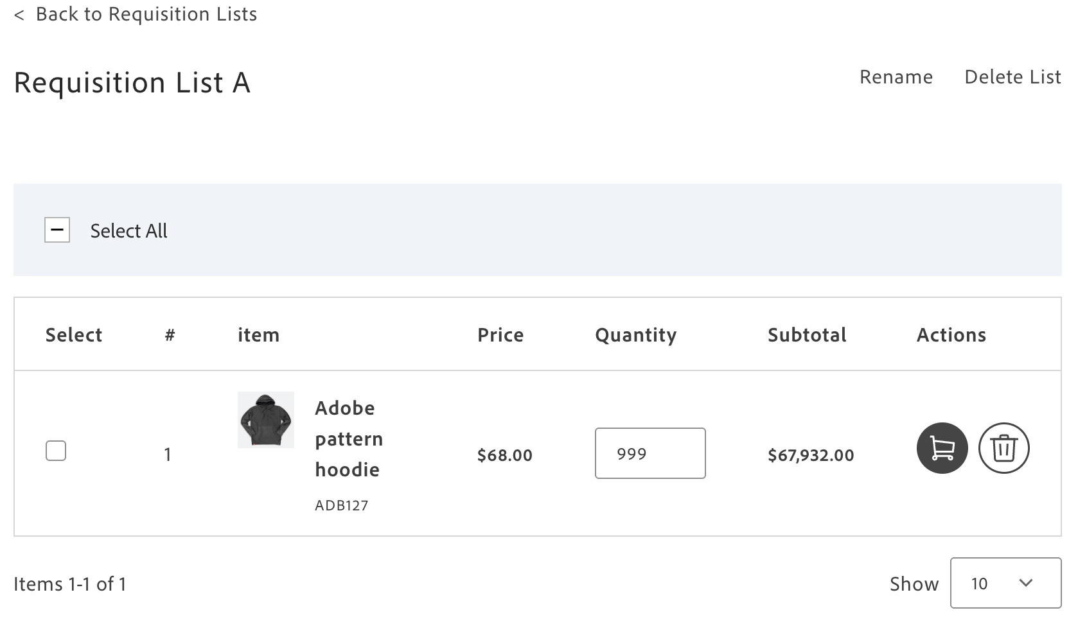1087x633 pixels.
Task: Click the ADB127 SKU text
Action: pos(341,505)
